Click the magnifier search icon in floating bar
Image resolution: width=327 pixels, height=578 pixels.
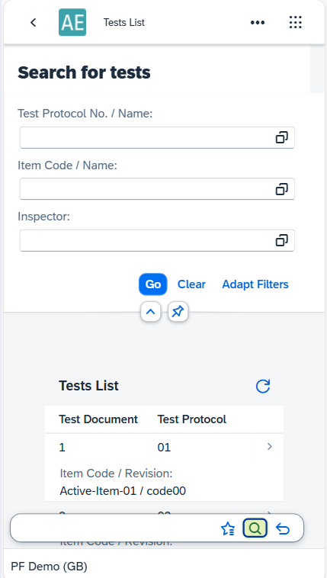coord(255,528)
